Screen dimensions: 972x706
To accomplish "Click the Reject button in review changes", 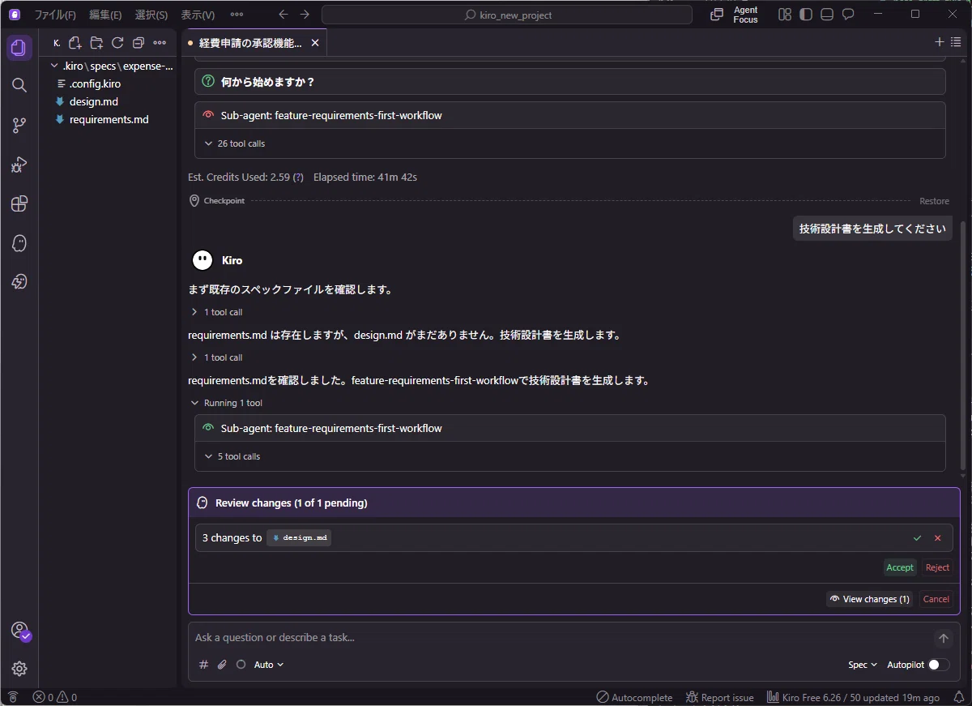I will click(937, 567).
